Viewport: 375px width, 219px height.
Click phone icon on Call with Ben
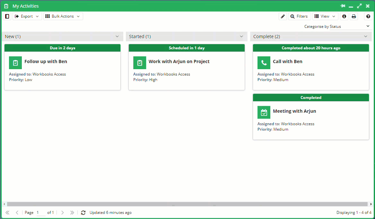coord(264,63)
